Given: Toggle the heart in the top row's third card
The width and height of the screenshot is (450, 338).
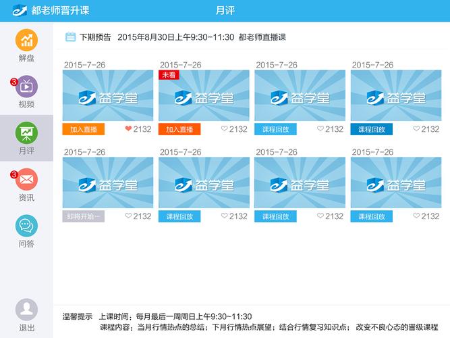Looking at the screenshot, I should pos(320,128).
